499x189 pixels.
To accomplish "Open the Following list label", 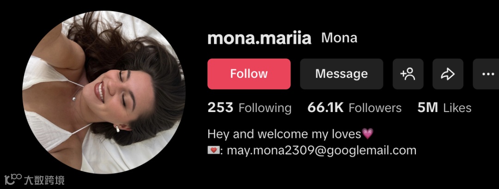I will pyautogui.click(x=265, y=108).
